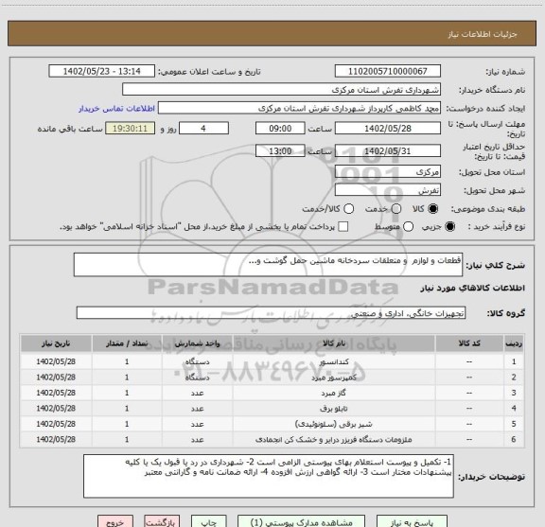Click the شیر برقی (سلونوئیدی) item name

coord(334,424)
